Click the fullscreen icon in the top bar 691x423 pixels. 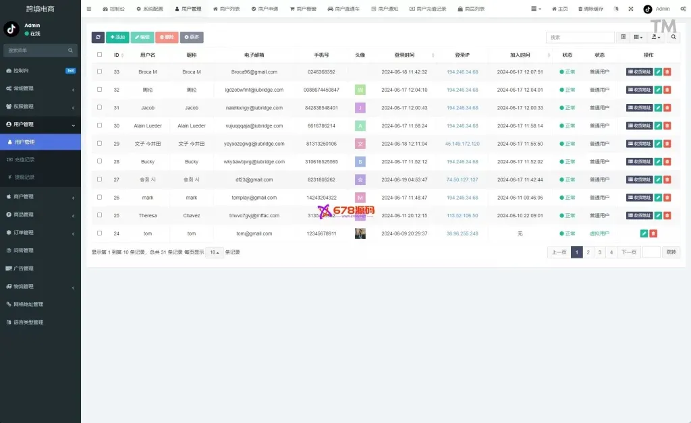click(630, 9)
